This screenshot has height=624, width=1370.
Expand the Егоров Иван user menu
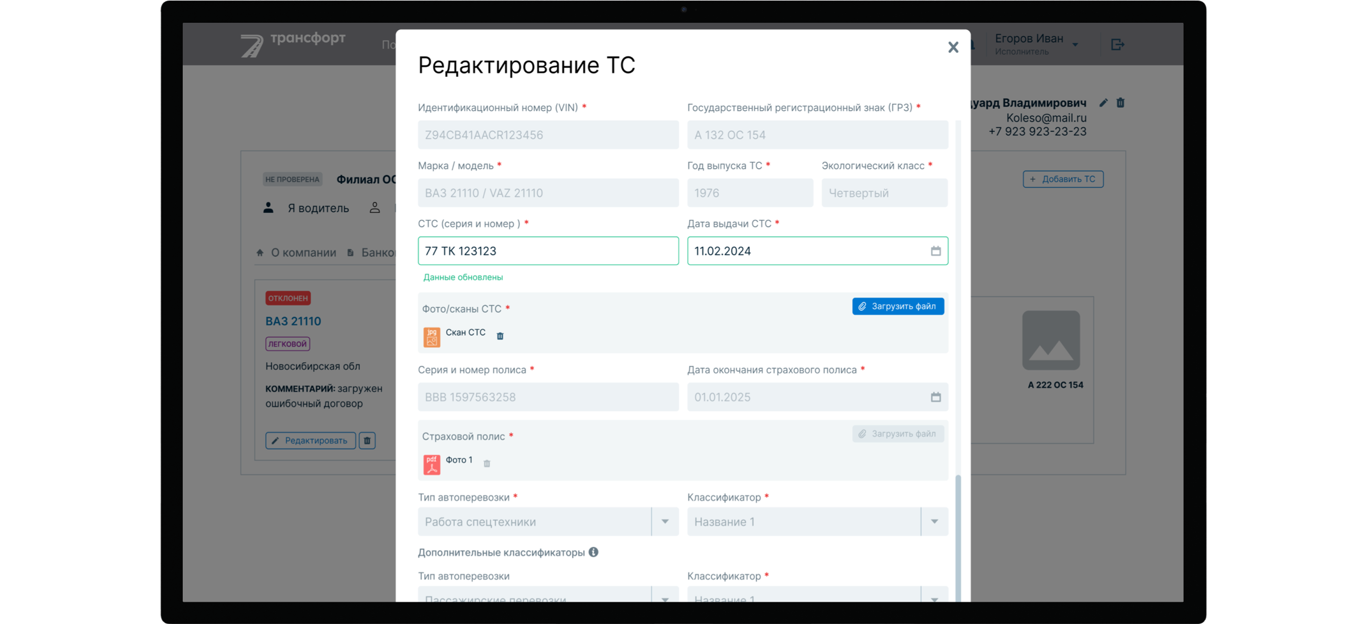[x=1076, y=44]
